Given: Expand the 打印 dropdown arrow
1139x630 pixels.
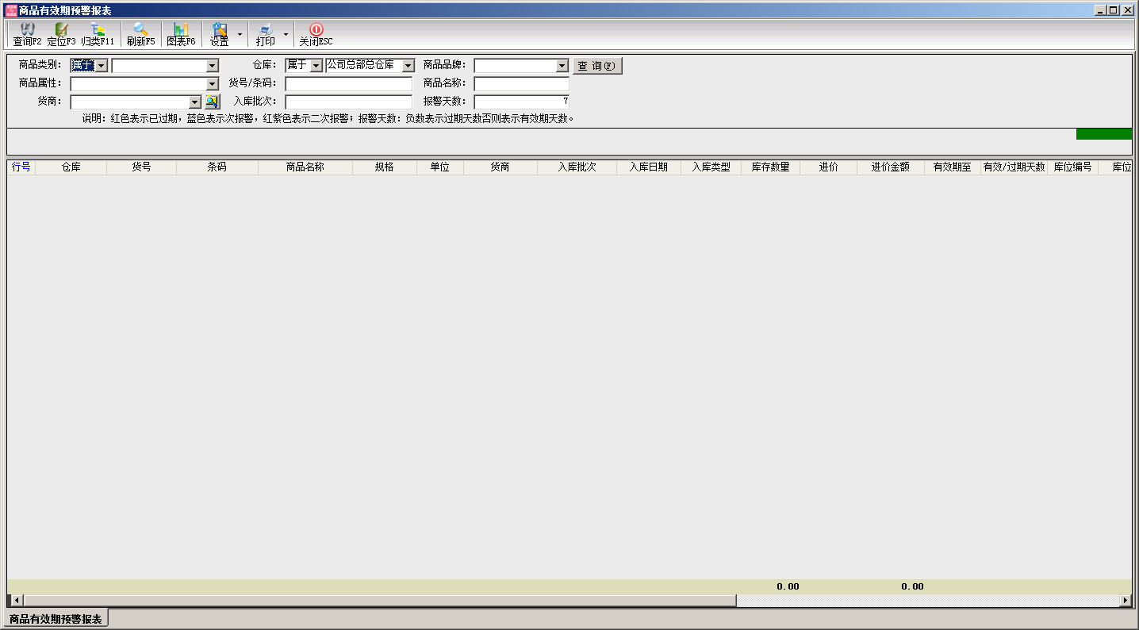Looking at the screenshot, I should pos(286,34).
